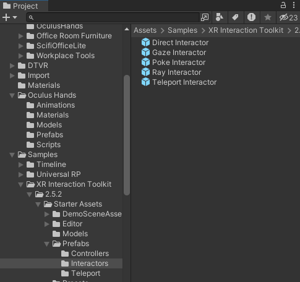300x282 pixels.
Task: Expand the Universal RP folder
Action: coord(21,174)
